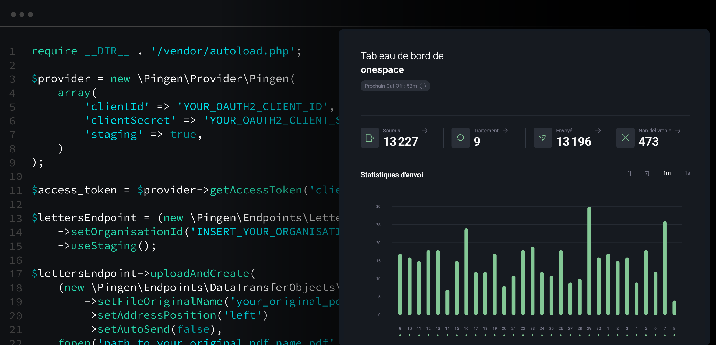
Task: Click the arrow beside Envoyé statistic
Action: coord(598,131)
